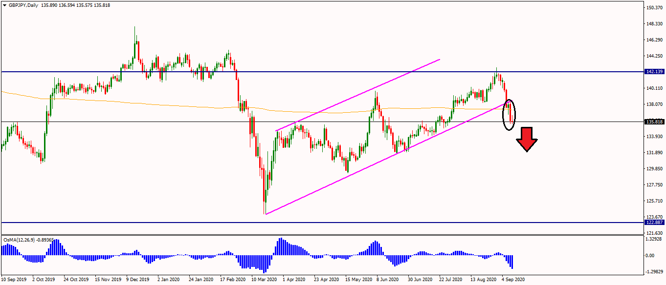The width and height of the screenshot is (666, 285).
Task: Click the 23 Apr 2020 date label
Action: 326,280
